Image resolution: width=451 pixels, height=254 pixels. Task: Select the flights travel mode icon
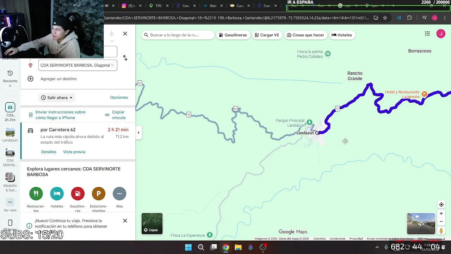click(112, 34)
